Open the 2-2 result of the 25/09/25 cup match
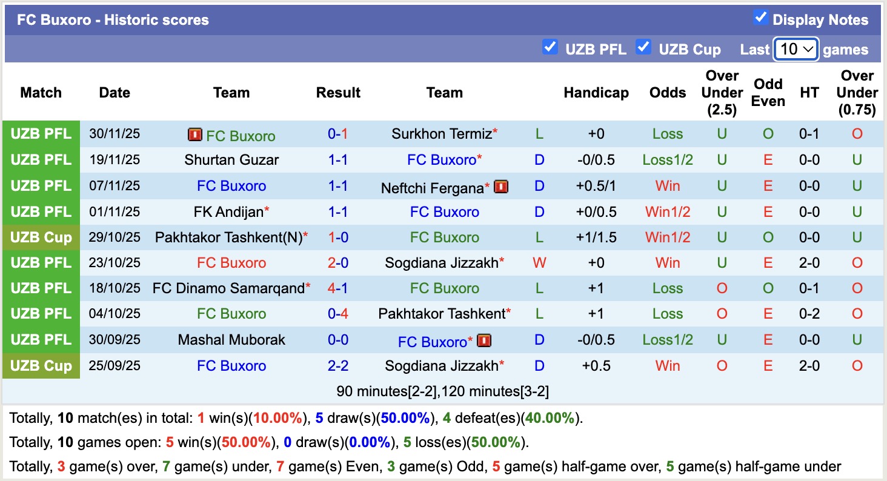The image size is (887, 481). tap(337, 366)
